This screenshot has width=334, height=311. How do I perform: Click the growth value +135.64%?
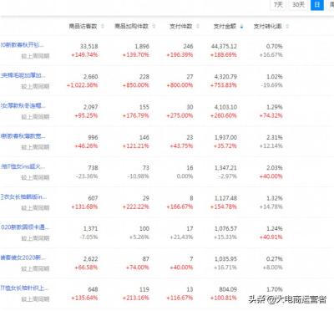click(x=84, y=298)
